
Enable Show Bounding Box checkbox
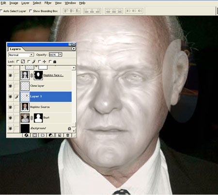click(x=31, y=11)
